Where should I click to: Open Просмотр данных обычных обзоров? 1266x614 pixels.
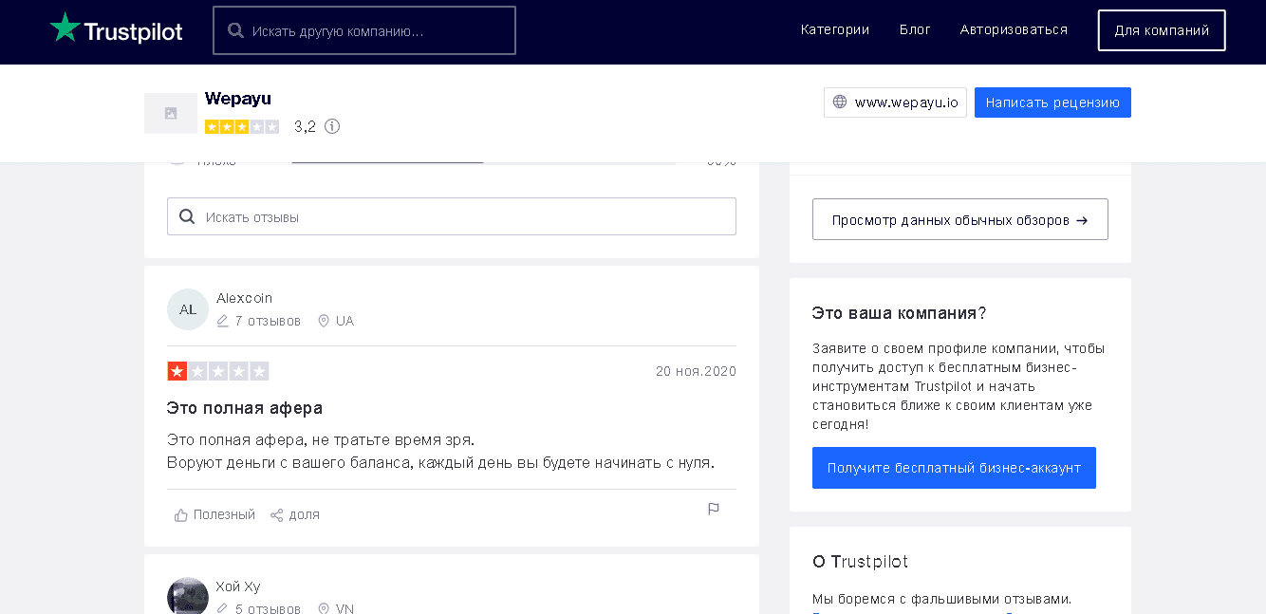(959, 218)
